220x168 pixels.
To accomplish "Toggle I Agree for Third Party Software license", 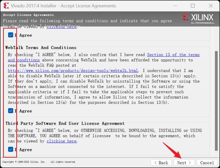I will click(11, 150).
